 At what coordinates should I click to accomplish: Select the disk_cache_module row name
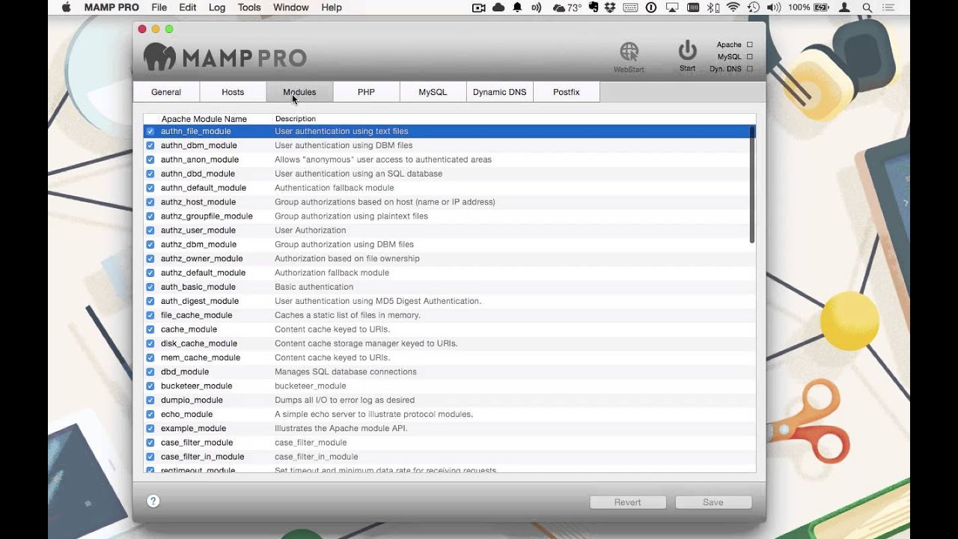point(198,344)
